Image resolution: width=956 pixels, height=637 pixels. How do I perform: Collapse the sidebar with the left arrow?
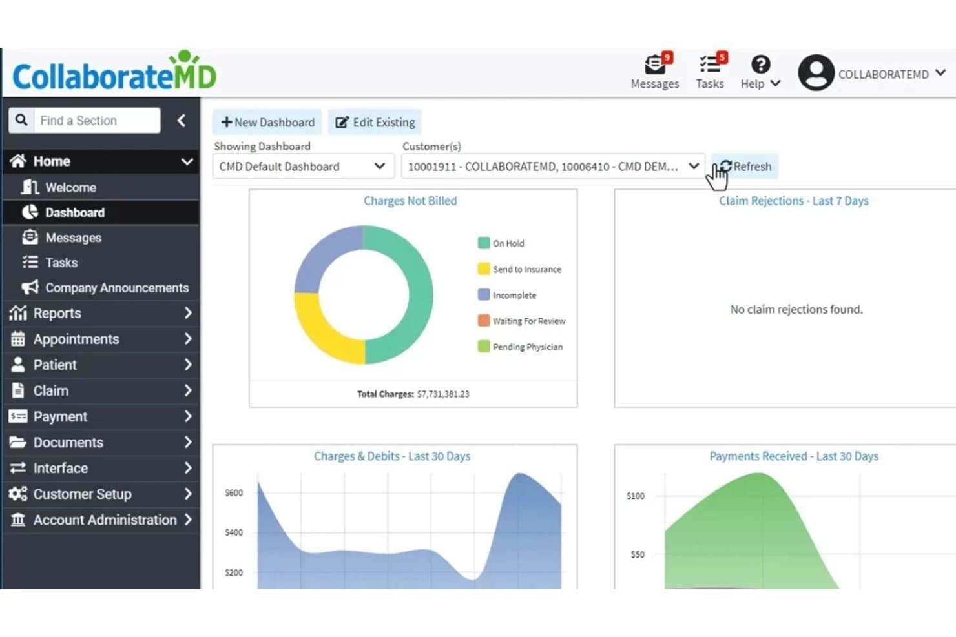tap(182, 120)
